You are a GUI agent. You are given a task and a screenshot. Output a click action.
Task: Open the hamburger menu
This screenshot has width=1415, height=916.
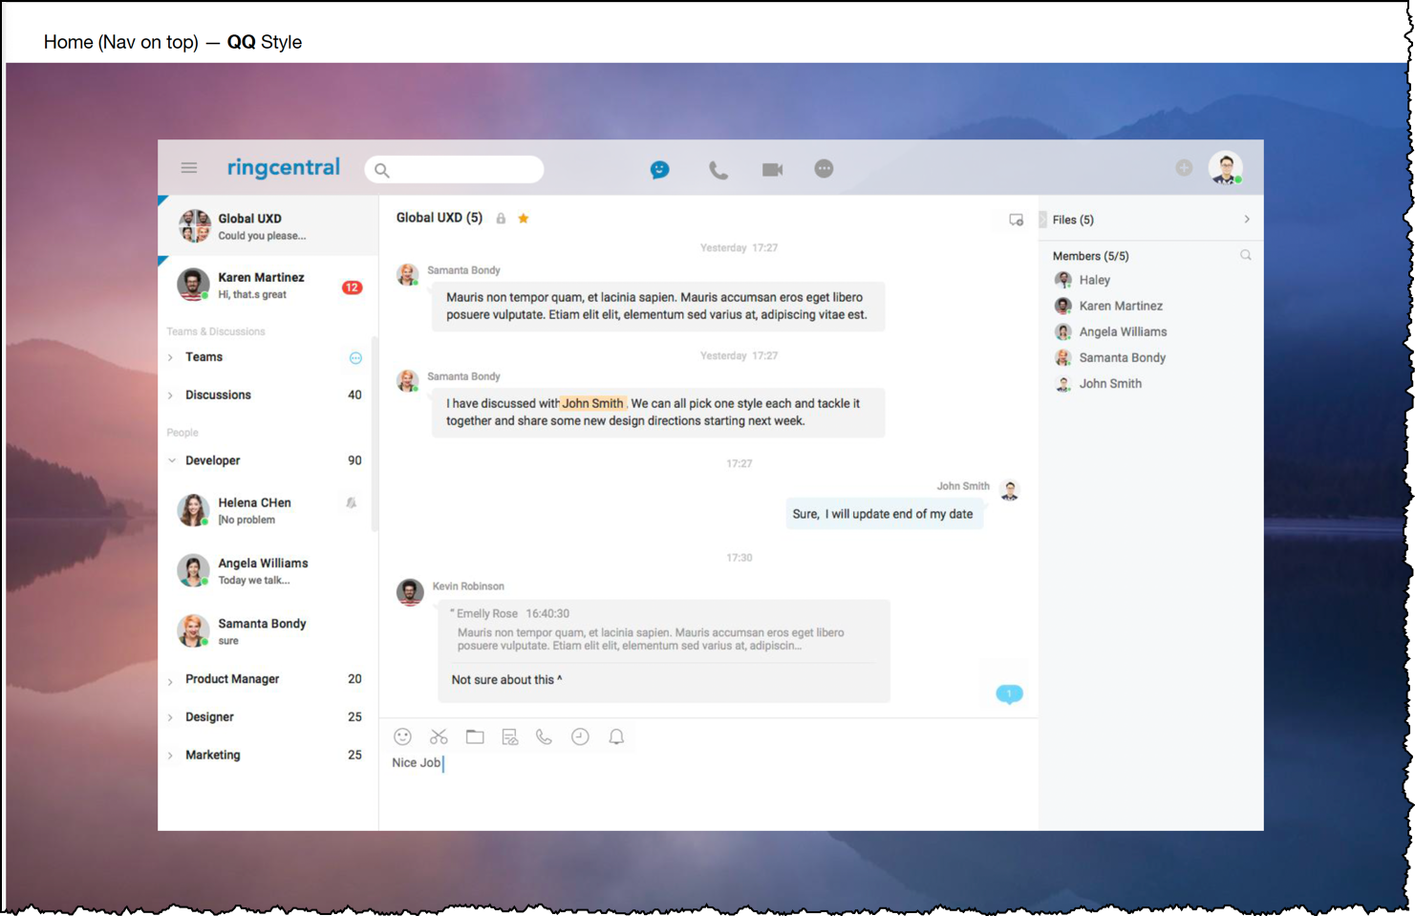pyautogui.click(x=189, y=168)
